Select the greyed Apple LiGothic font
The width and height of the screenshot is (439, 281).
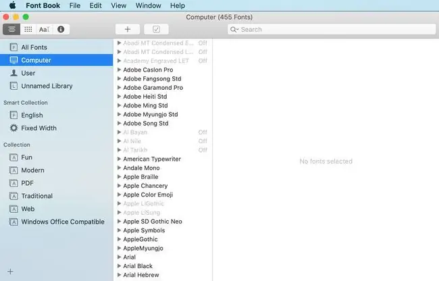(x=163, y=203)
